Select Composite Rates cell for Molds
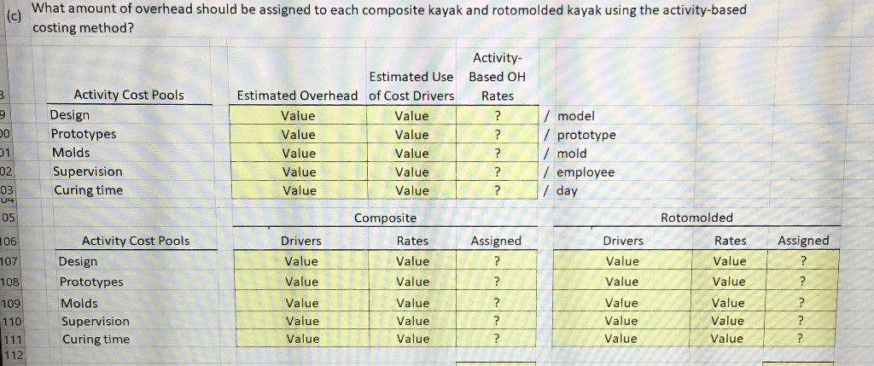 pyautogui.click(x=412, y=303)
